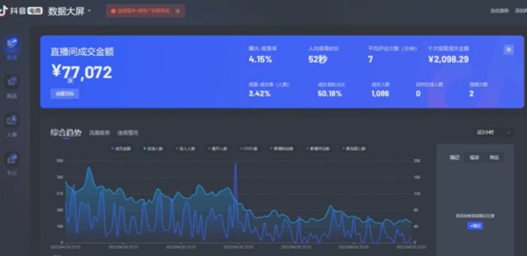Open the 千川 sidebar icon
This screenshot has height=256, width=527.
[12, 159]
